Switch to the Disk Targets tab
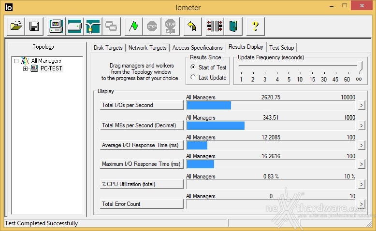Image resolution: width=376 pixels, height=231 pixels. point(108,48)
